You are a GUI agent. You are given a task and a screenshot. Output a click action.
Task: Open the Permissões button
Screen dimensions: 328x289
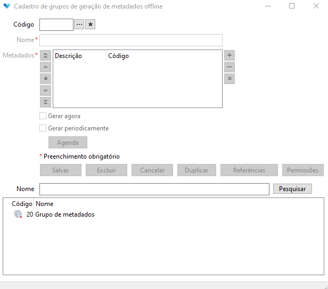click(302, 170)
